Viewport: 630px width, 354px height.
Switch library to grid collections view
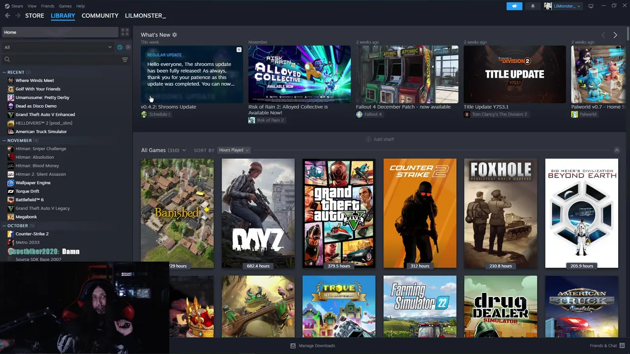coord(125,32)
